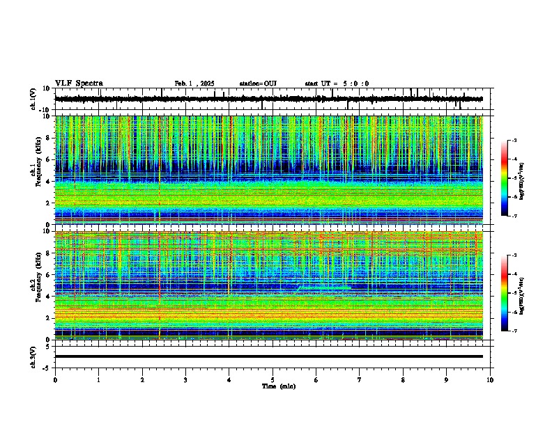Click inside the ch.1 spectrogram panel
The image size is (552, 426).
tap(269, 170)
